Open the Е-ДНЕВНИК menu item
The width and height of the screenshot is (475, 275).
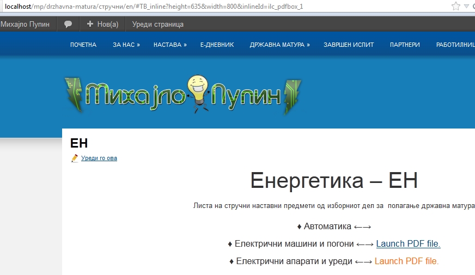tap(217, 45)
